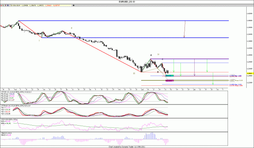Select the olive wave label II above the second swing high
Screen dimensions: 254x148
tap(72, 28)
